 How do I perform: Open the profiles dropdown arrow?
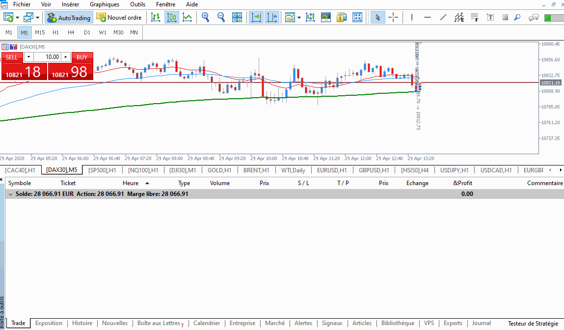[x=38, y=18]
